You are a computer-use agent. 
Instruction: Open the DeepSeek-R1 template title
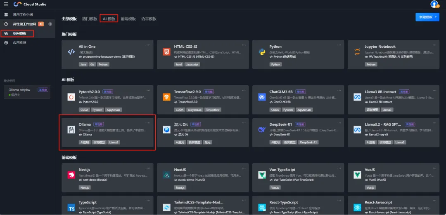click(x=281, y=124)
